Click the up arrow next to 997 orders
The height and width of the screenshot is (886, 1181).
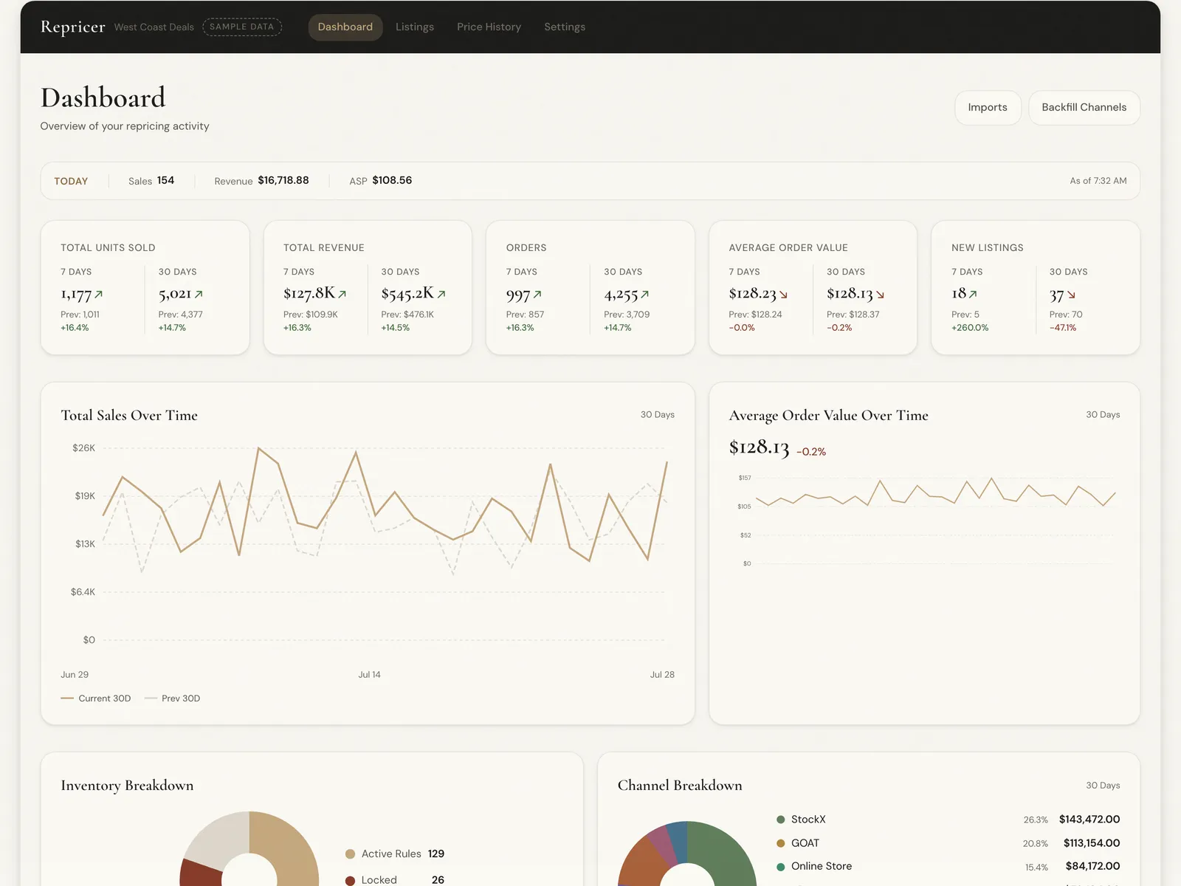click(x=537, y=295)
